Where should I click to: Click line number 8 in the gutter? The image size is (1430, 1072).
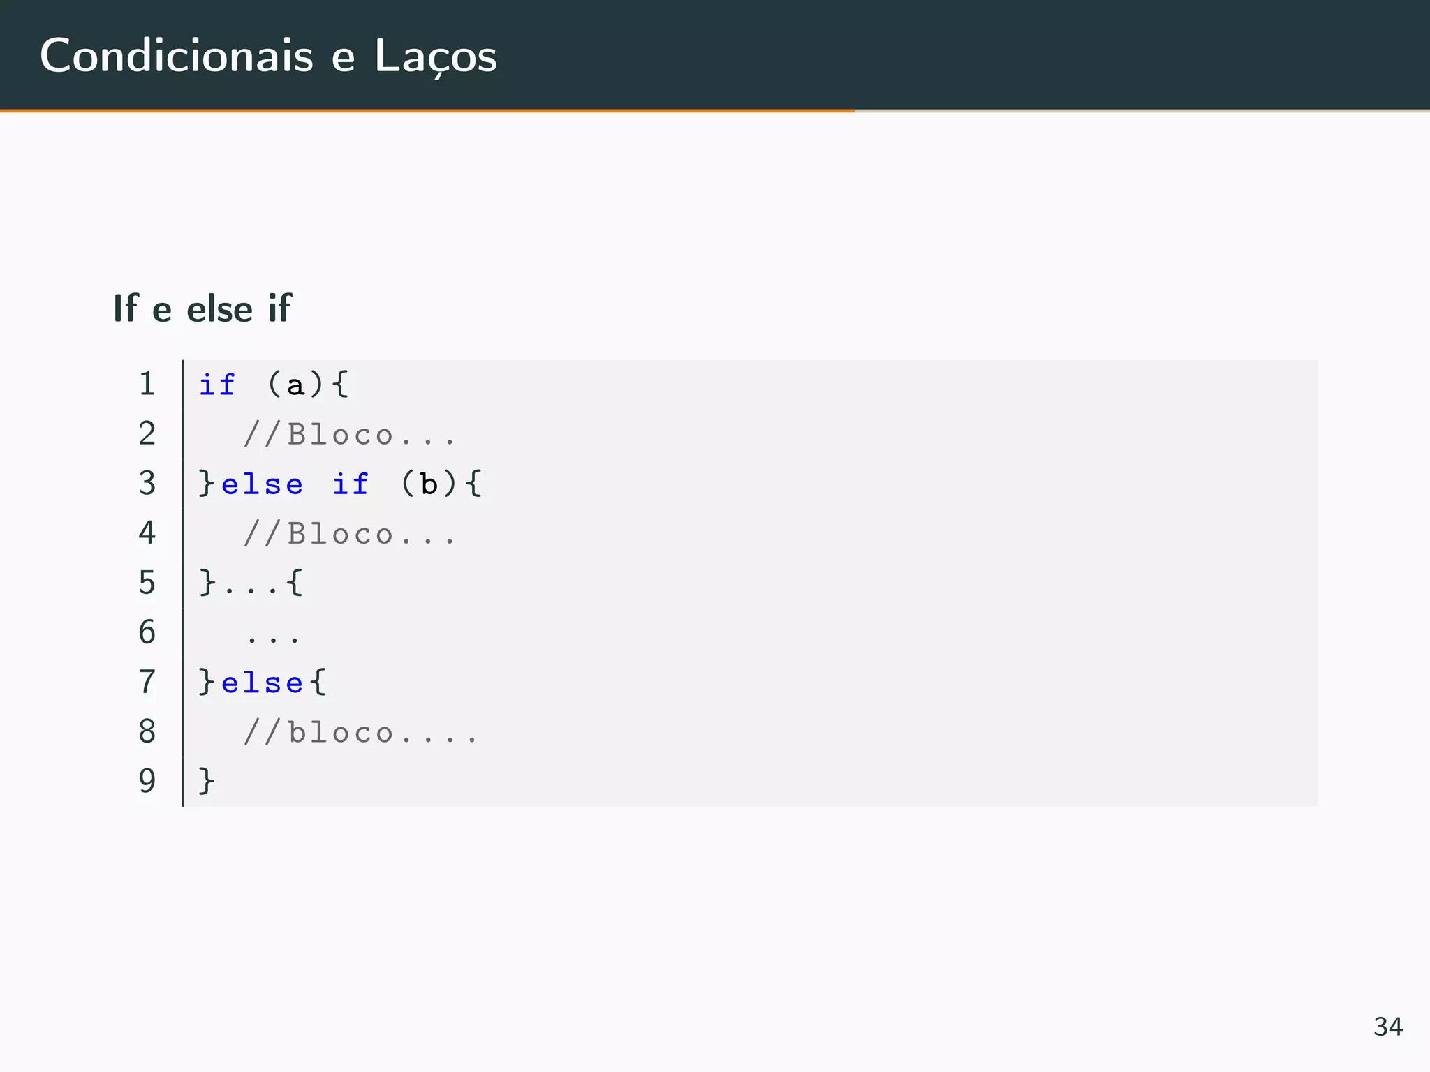click(x=147, y=731)
